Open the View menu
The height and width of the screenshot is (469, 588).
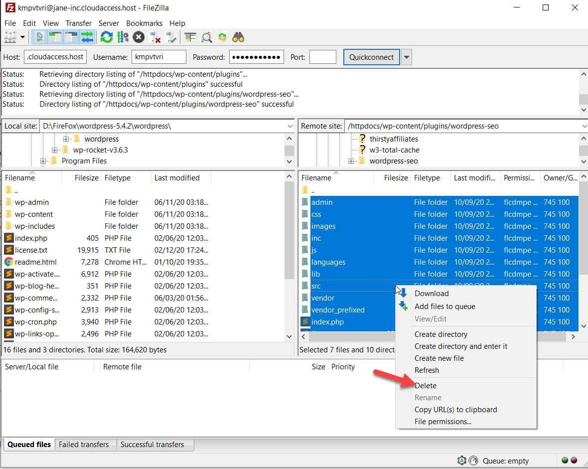[x=51, y=23]
